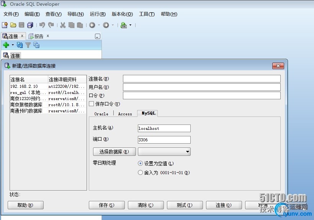Viewport: 314px width, 220px height.
Task: Select the 南京鼓楼数据库 connection row
Action: click(x=48, y=105)
